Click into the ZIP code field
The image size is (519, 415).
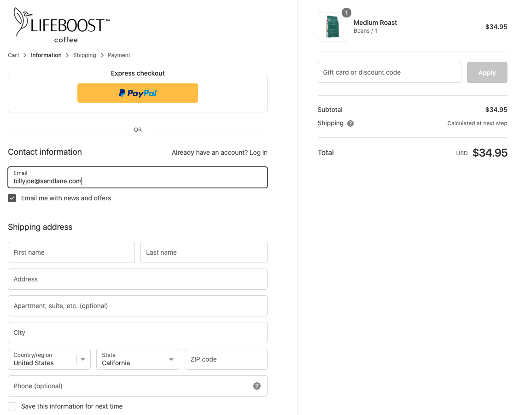pos(226,359)
